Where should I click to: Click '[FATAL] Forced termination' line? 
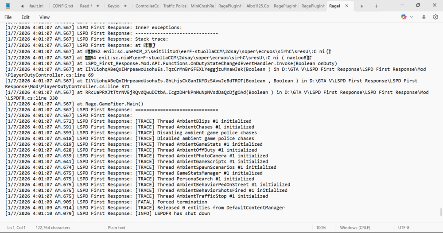(106, 202)
